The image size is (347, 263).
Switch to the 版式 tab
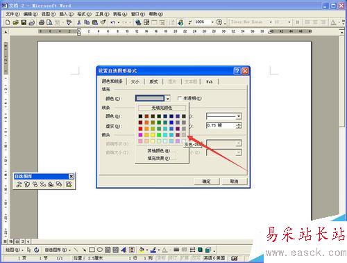coord(153,81)
